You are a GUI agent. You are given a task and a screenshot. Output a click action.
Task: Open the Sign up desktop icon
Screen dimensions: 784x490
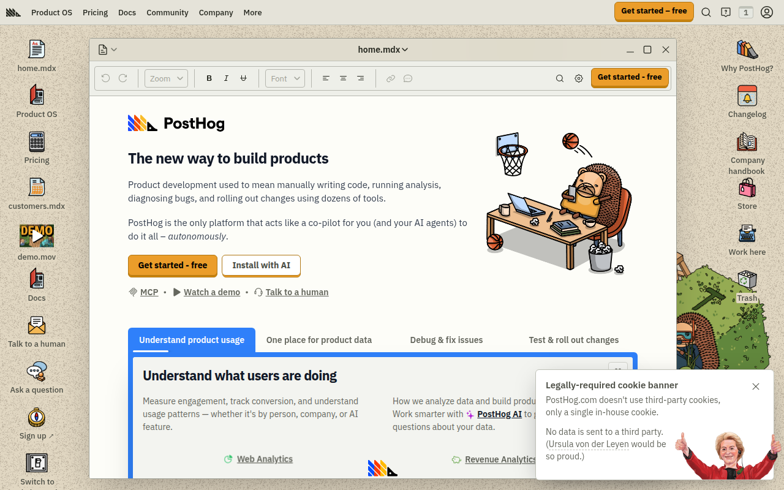pos(37,423)
